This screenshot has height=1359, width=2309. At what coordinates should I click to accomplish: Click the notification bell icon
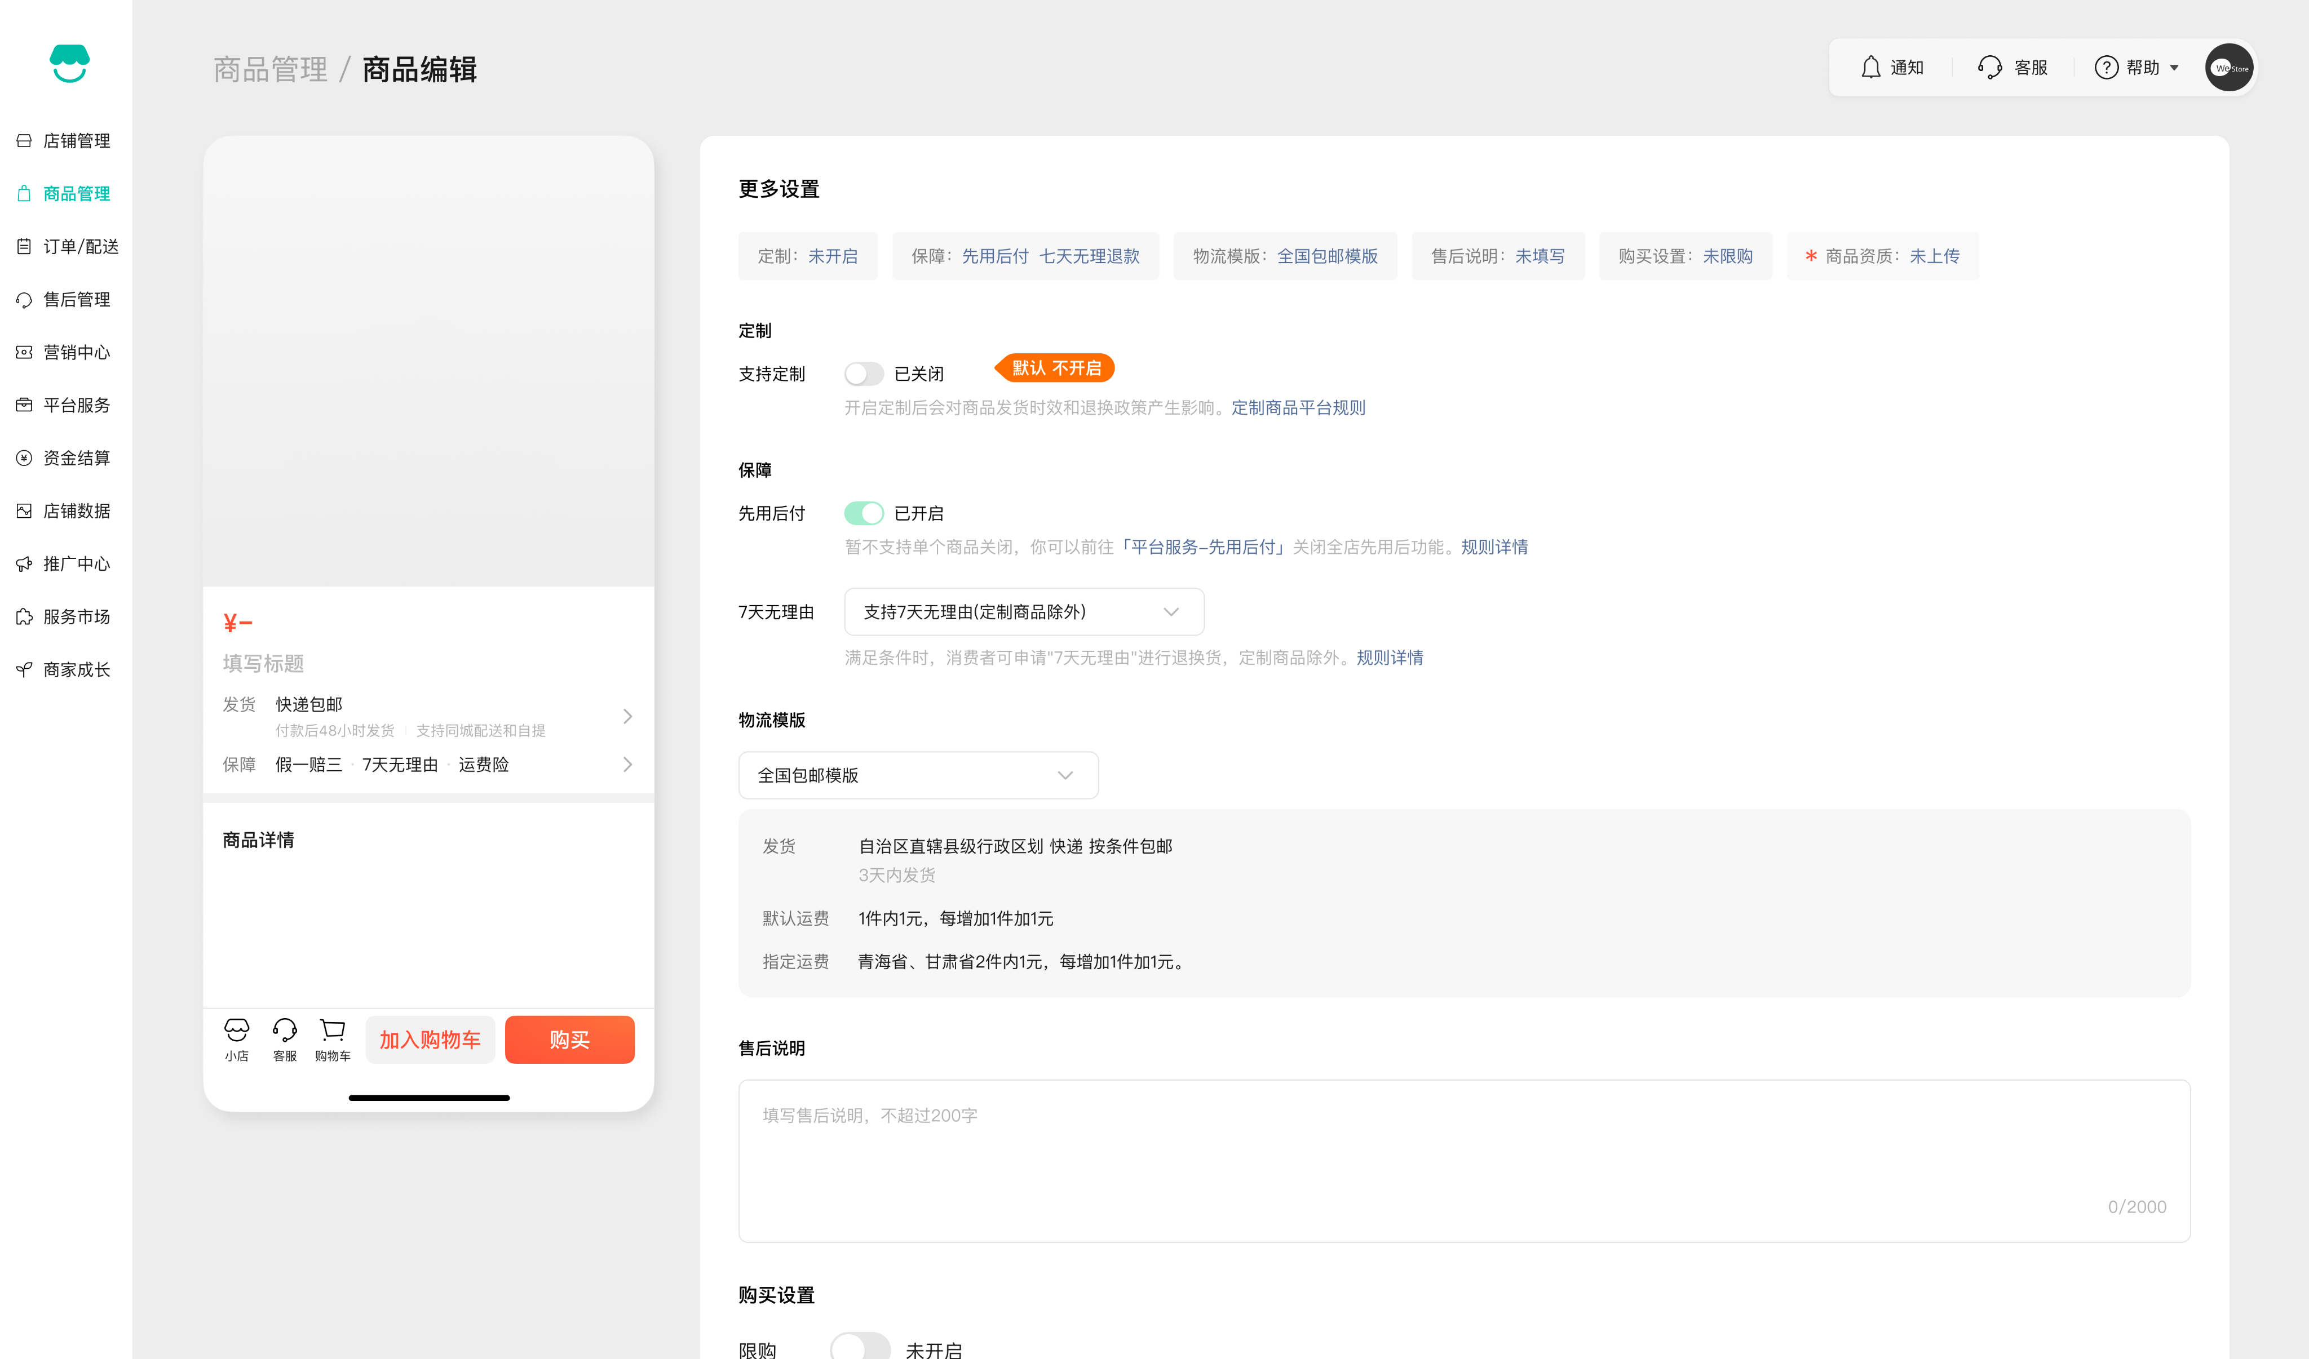point(1870,68)
